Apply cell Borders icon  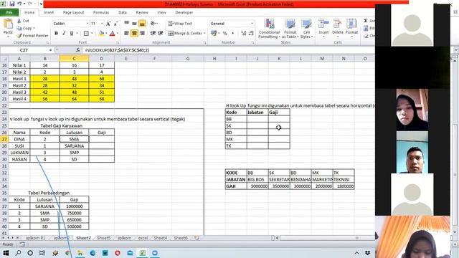pyautogui.click(x=86, y=34)
